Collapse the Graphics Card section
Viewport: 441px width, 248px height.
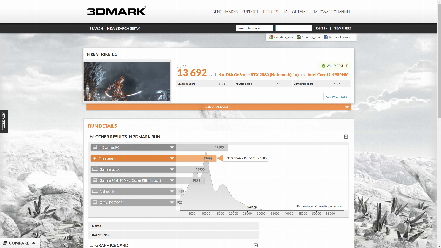(256, 245)
